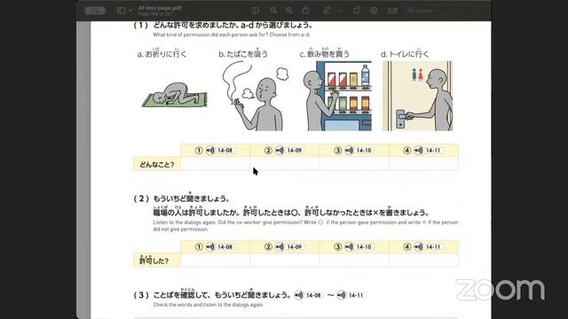This screenshot has width=568, height=319.
Task: Open the sidebar view options dropdown arrow
Action: click(x=130, y=11)
